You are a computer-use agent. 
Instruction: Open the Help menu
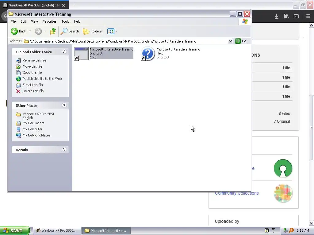77,21
